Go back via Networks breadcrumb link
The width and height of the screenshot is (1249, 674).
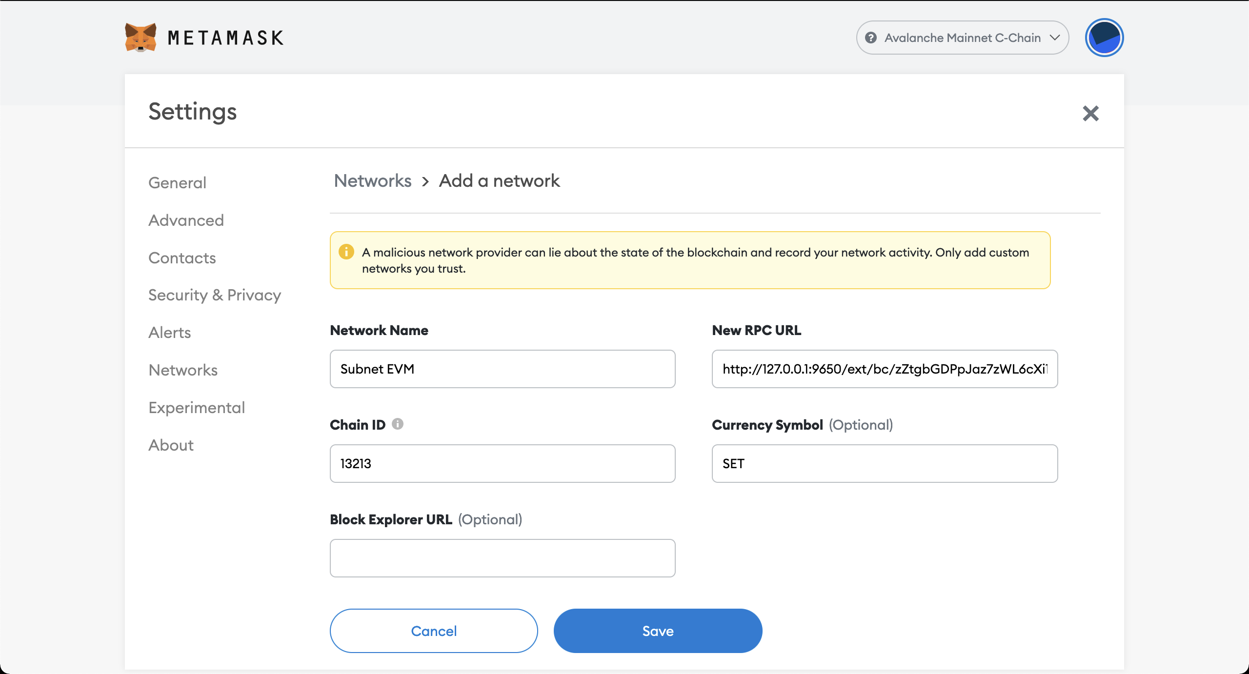pos(373,181)
